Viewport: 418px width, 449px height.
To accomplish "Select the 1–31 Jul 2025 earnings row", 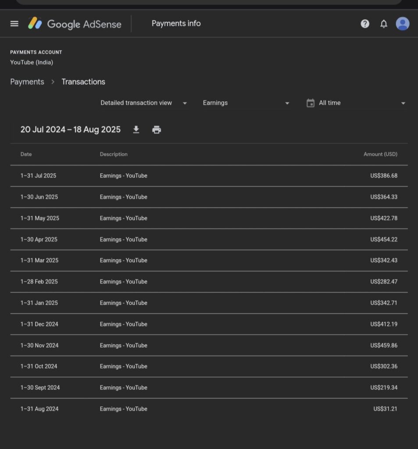I will (209, 176).
